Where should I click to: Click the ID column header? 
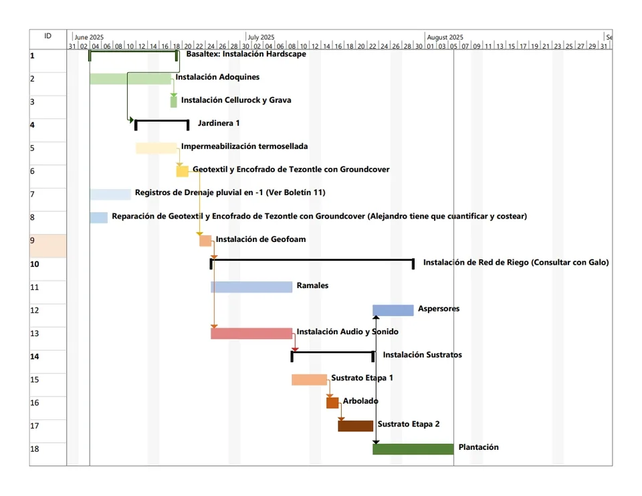47,36
